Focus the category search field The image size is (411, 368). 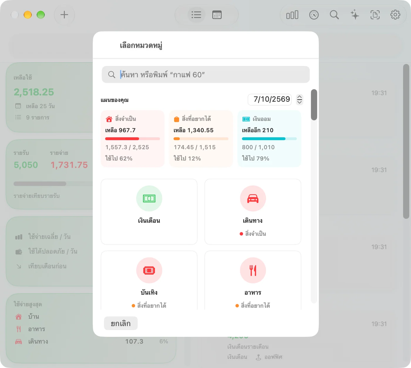coord(206,75)
